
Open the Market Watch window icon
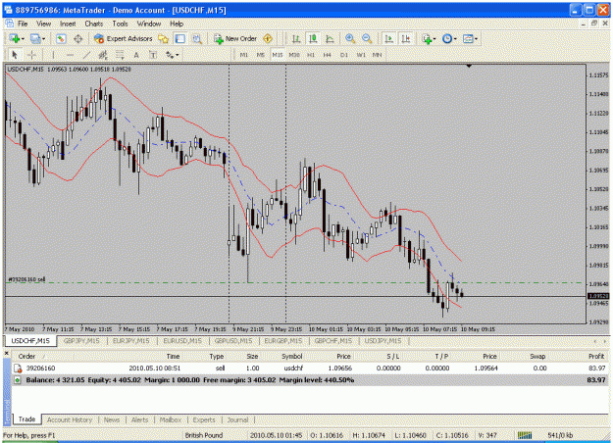61,38
